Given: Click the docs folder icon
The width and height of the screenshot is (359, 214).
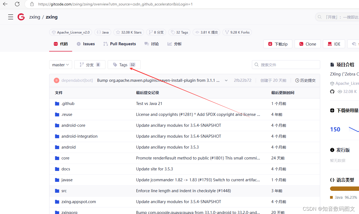Looking at the screenshot, I should point(57,169).
